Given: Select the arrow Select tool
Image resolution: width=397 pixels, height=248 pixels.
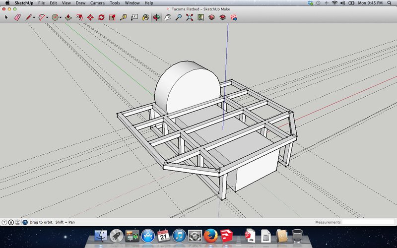Looking at the screenshot, I should 6,17.
